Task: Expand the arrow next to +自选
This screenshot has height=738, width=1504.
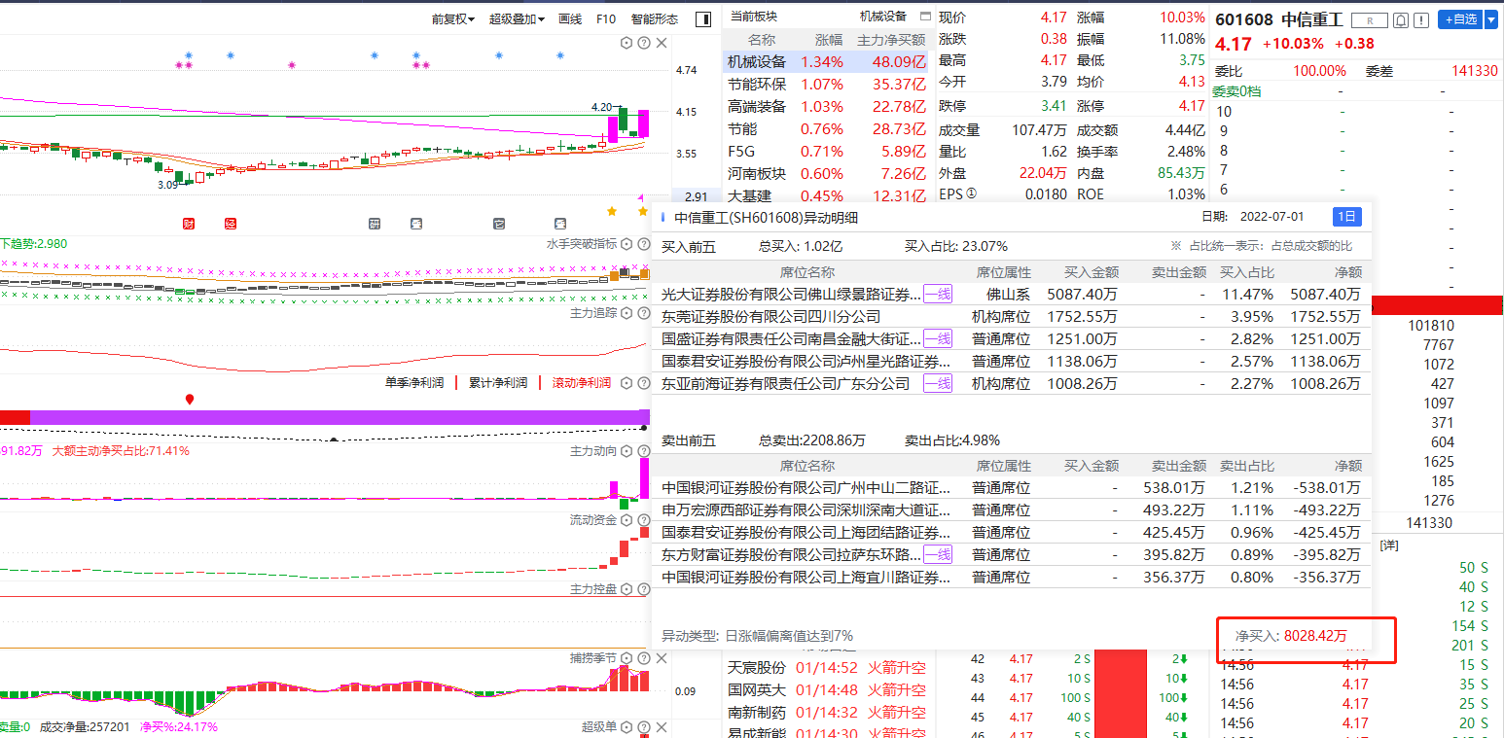Action: [x=1491, y=18]
